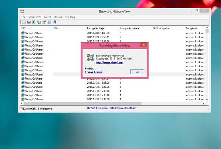Screen dimensions: 221x149
Task: Click the Save (floppy disk) toolbar icon
Action: pos(29,22)
